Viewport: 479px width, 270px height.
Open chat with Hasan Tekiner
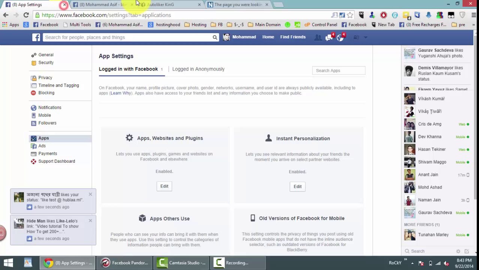tap(437, 150)
